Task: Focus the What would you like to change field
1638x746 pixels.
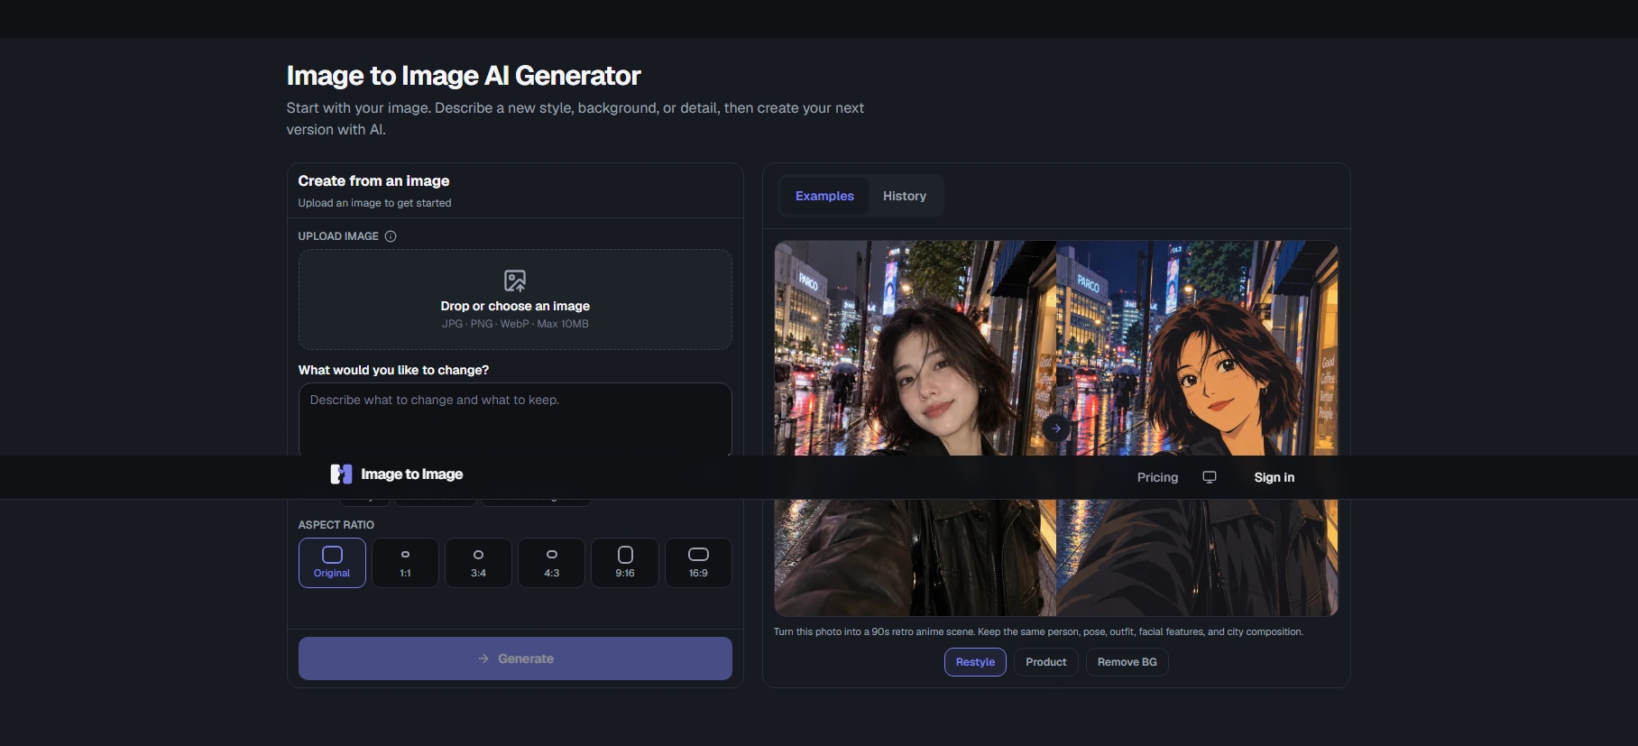Action: tap(515, 419)
